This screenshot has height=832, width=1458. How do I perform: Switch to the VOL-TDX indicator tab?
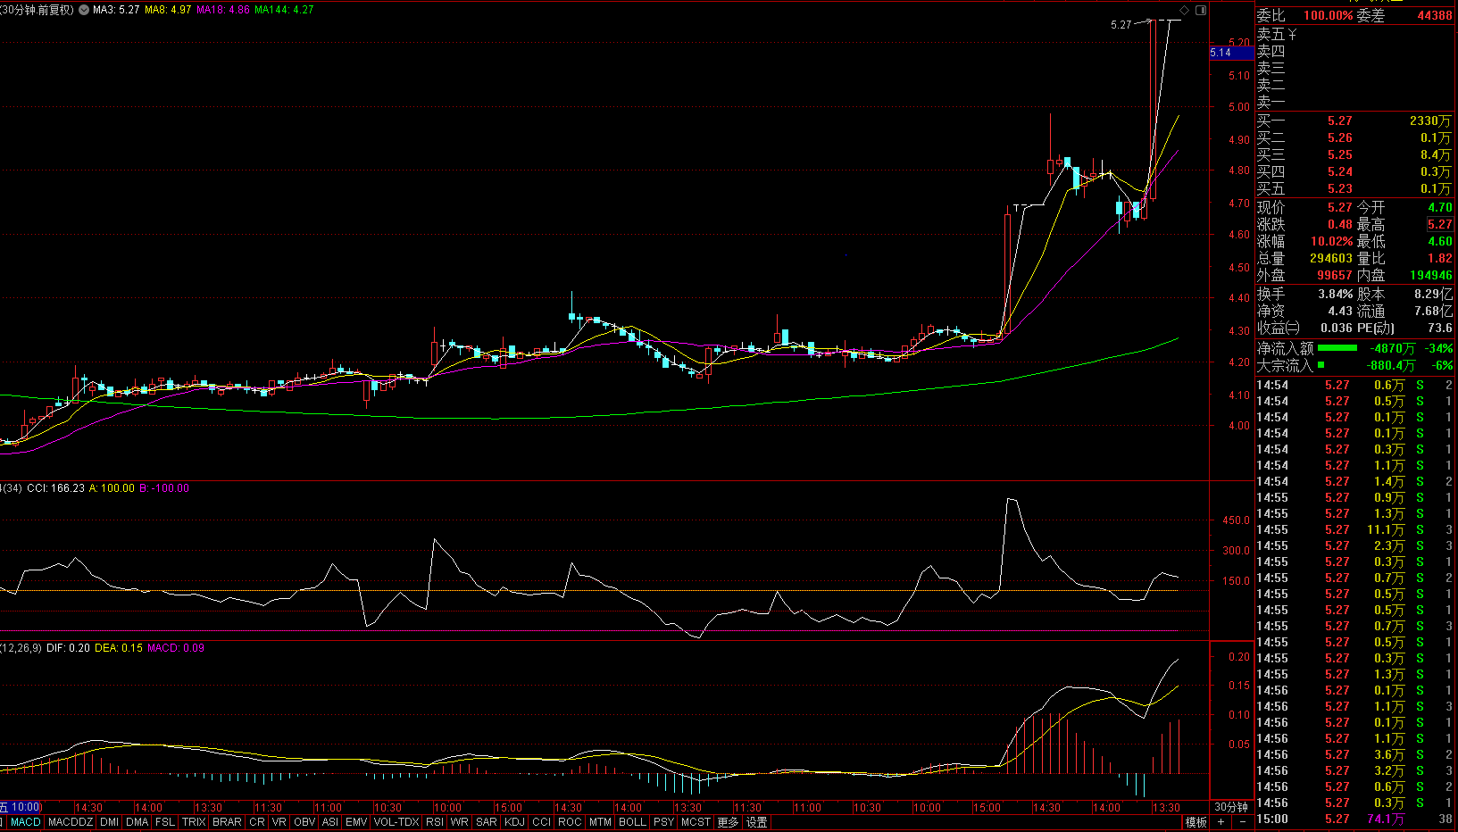tap(396, 822)
